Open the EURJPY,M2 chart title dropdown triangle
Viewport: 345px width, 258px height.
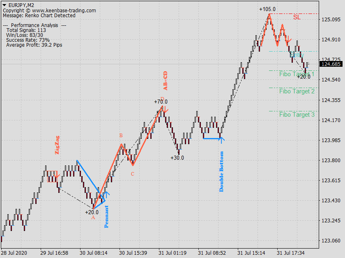pos(4,5)
